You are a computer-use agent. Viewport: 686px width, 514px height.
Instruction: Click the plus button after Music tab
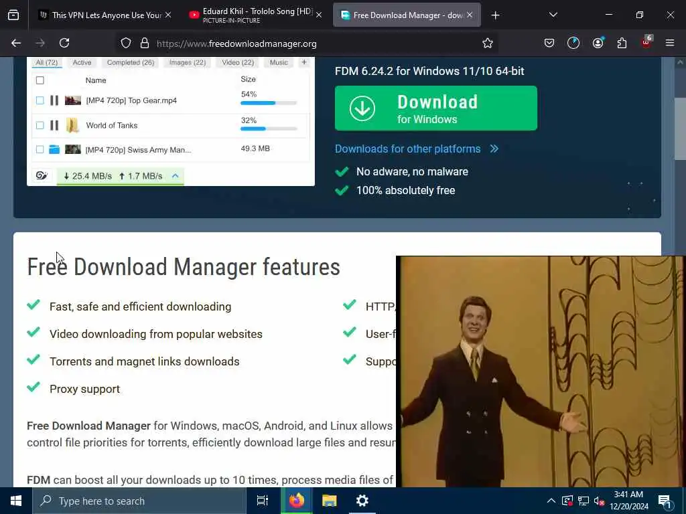pyautogui.click(x=304, y=62)
